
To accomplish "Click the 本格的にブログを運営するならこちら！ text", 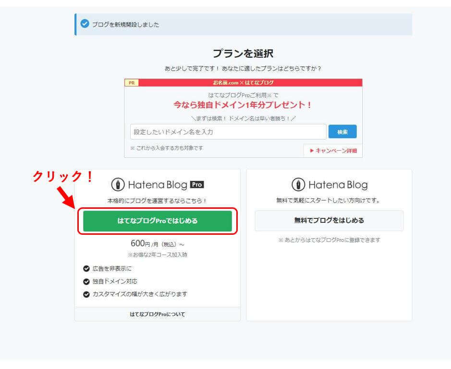I will coord(158,201).
